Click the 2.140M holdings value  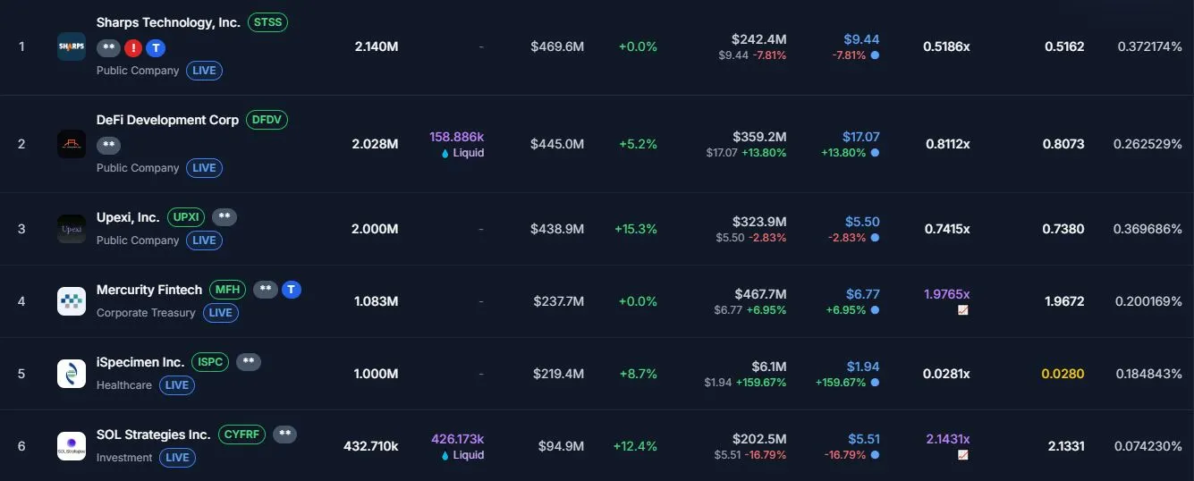coord(376,46)
